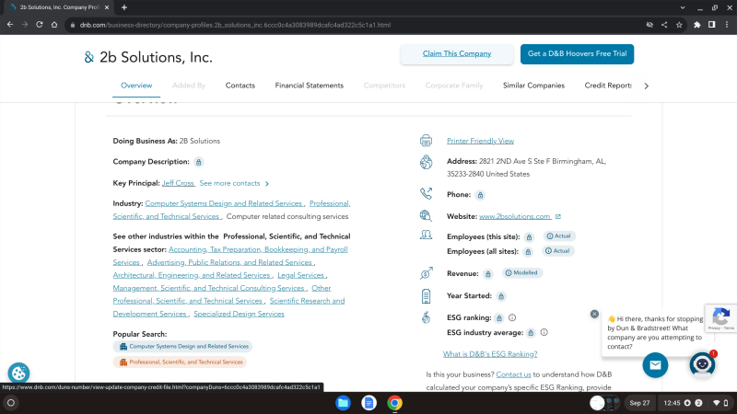This screenshot has width=737, height=414.
Task: Click the lock icon beside Year Started
Action: coord(501,296)
